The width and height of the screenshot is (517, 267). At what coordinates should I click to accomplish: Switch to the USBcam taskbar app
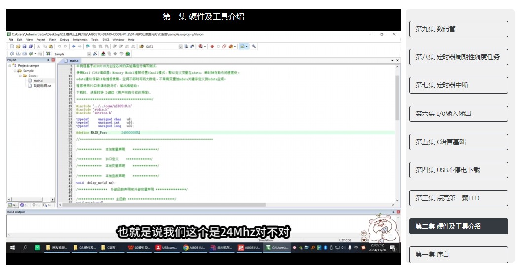tap(167, 248)
